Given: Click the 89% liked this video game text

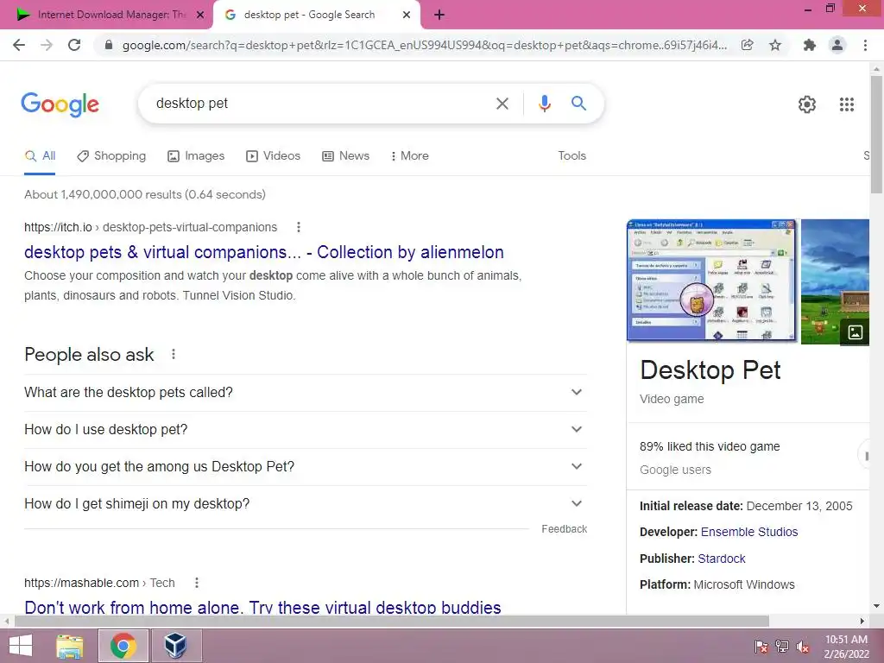Looking at the screenshot, I should click(710, 446).
